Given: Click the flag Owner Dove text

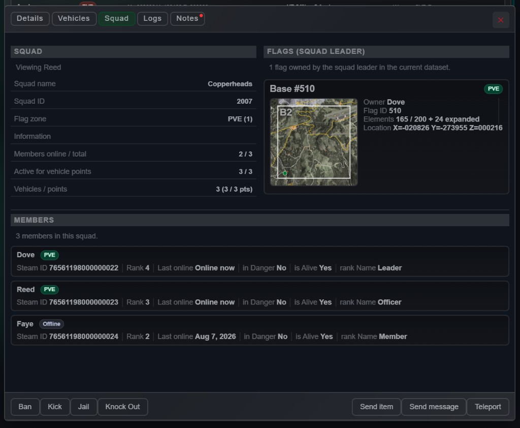Looking at the screenshot, I should click(384, 102).
